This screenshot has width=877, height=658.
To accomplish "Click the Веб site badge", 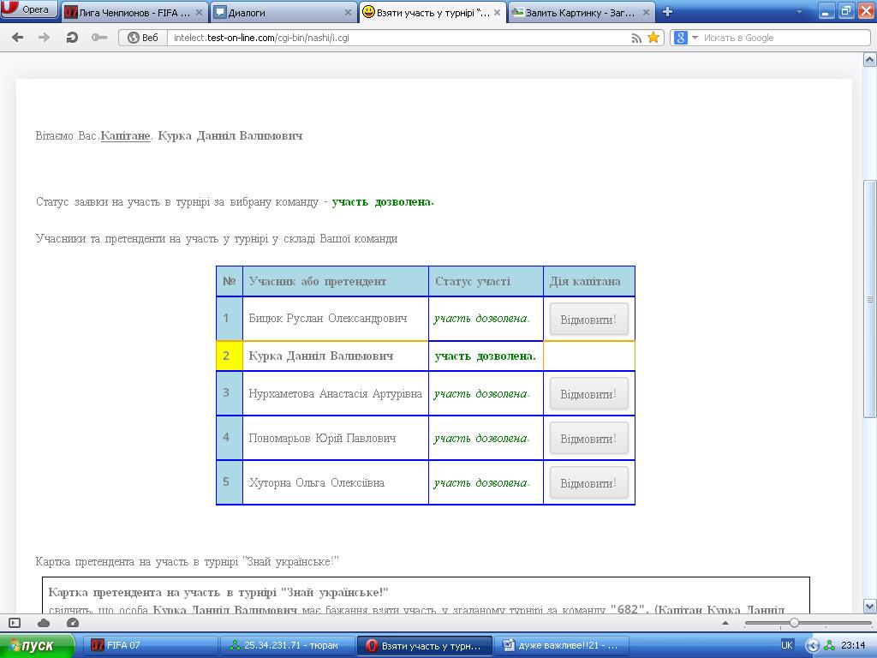I will point(143,38).
